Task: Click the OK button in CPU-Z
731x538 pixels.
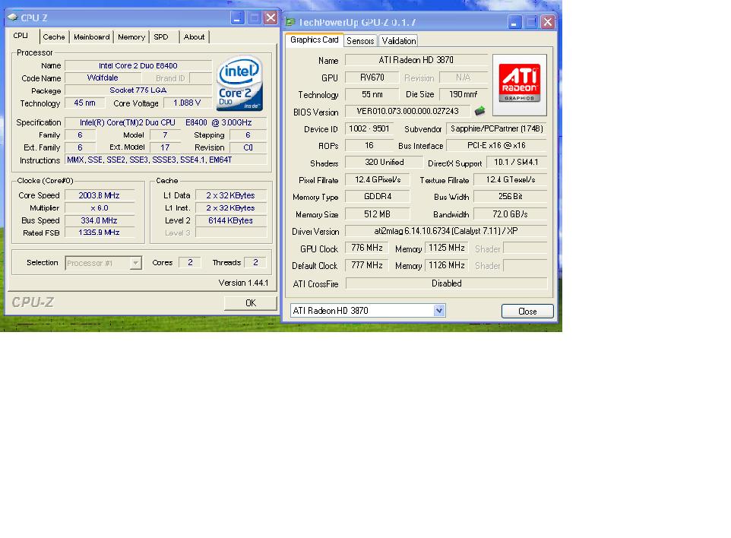Action: [250, 303]
